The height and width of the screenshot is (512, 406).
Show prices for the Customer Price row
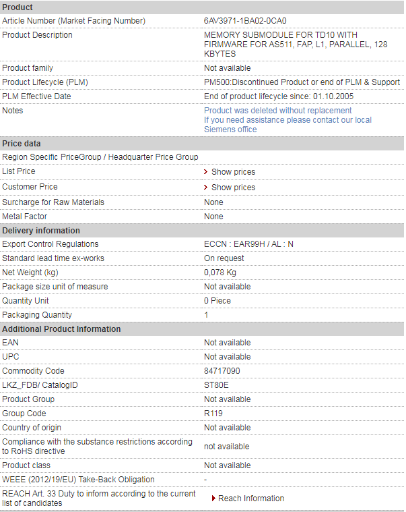click(233, 188)
